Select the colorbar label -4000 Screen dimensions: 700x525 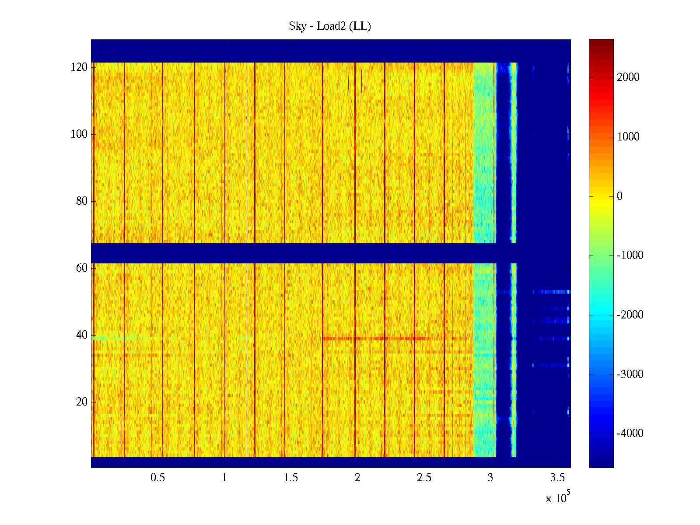[x=630, y=434]
